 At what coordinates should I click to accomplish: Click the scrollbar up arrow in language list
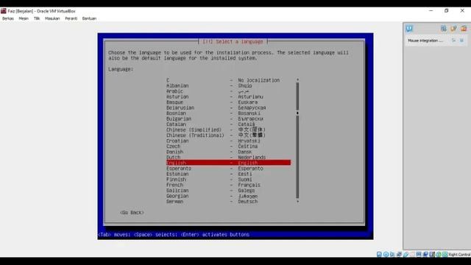(297, 80)
